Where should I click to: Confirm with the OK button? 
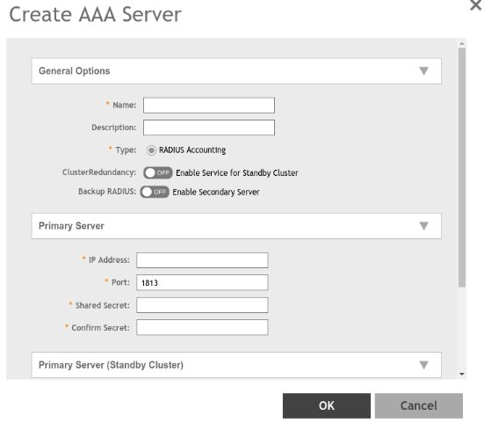327,405
